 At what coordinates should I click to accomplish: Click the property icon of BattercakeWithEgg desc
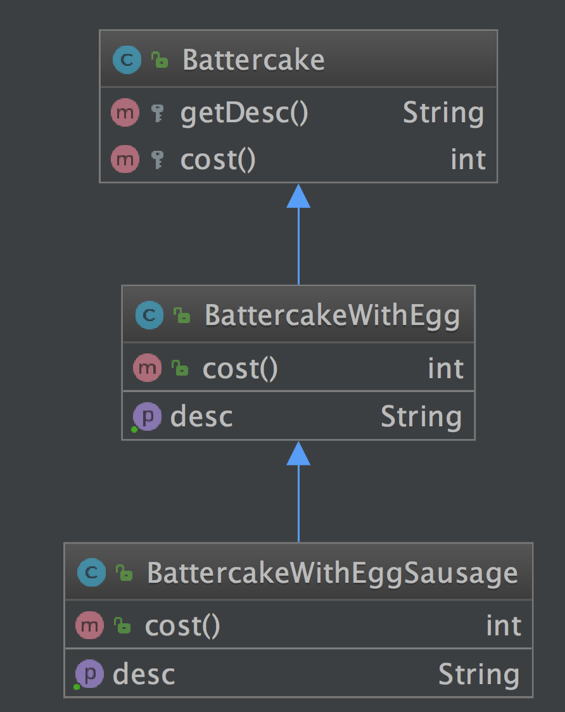point(148,417)
